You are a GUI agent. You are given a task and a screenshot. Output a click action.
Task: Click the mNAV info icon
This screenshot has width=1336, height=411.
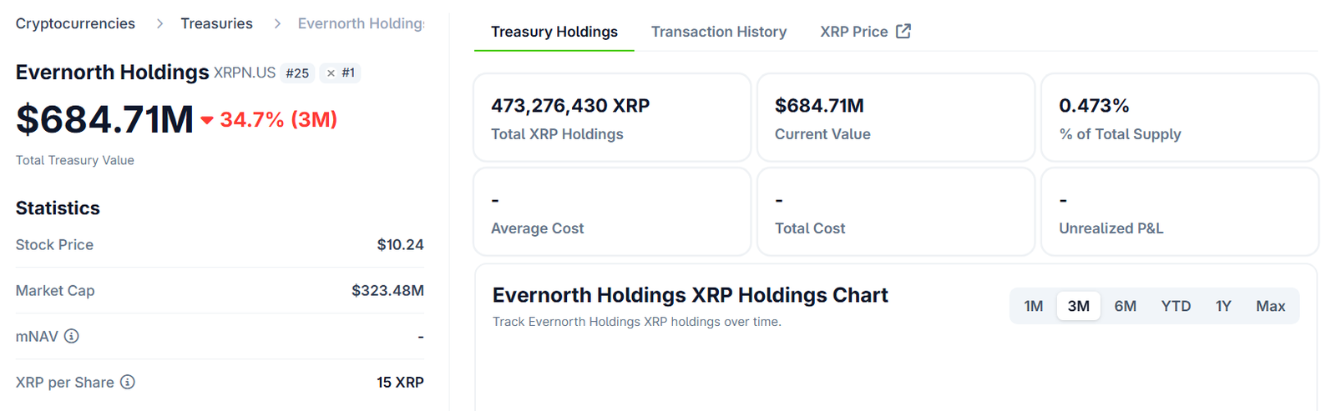pos(72,336)
